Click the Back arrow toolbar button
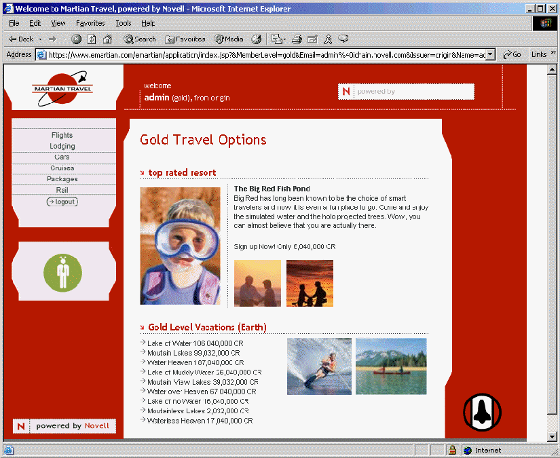 coord(21,39)
